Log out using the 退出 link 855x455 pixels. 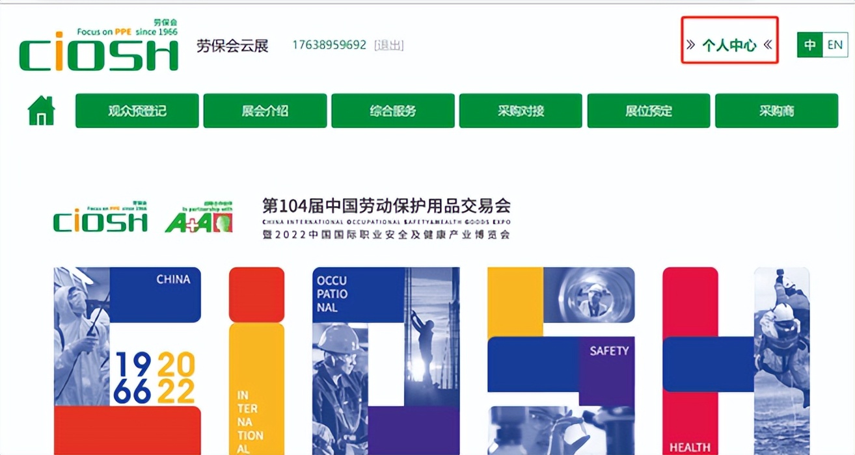pyautogui.click(x=389, y=45)
